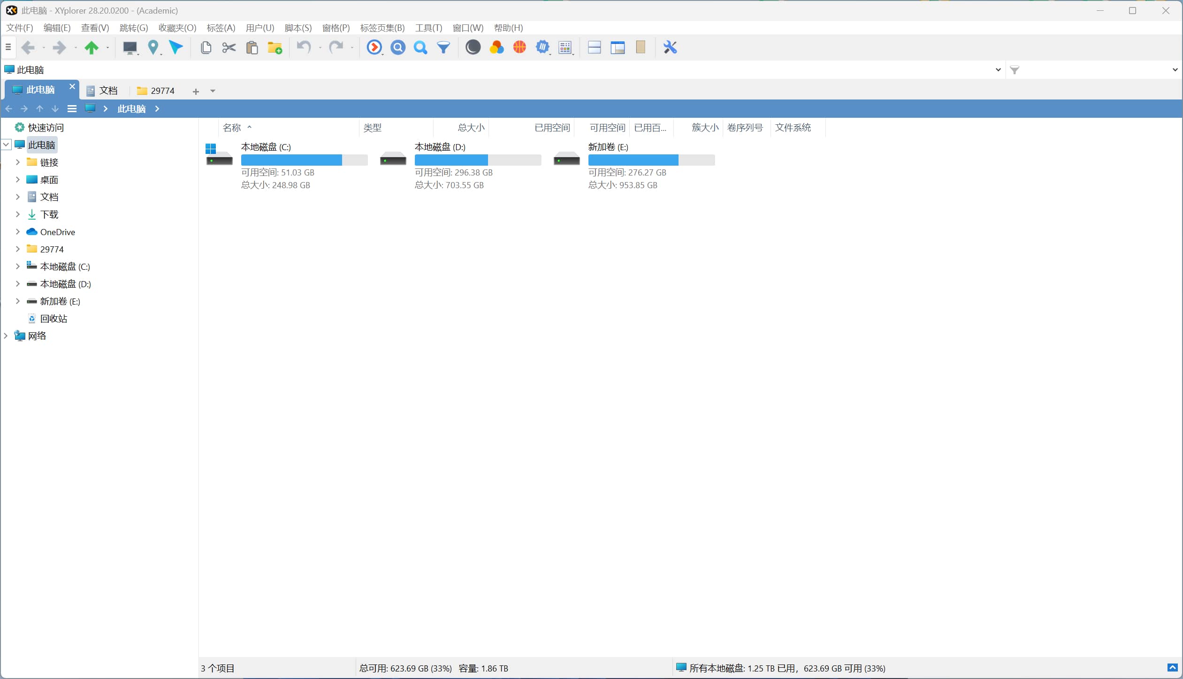Open the tab list dropdown arrow
Screen dimensions: 1183x679
coord(213,91)
